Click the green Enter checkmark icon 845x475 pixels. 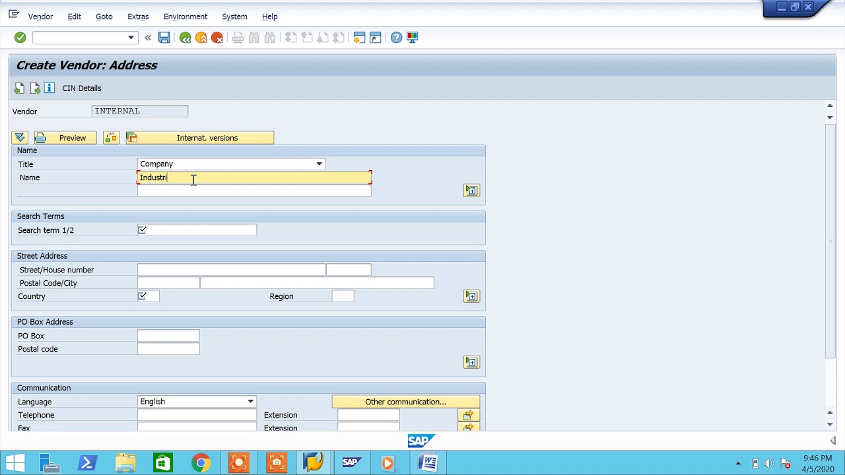[20, 38]
